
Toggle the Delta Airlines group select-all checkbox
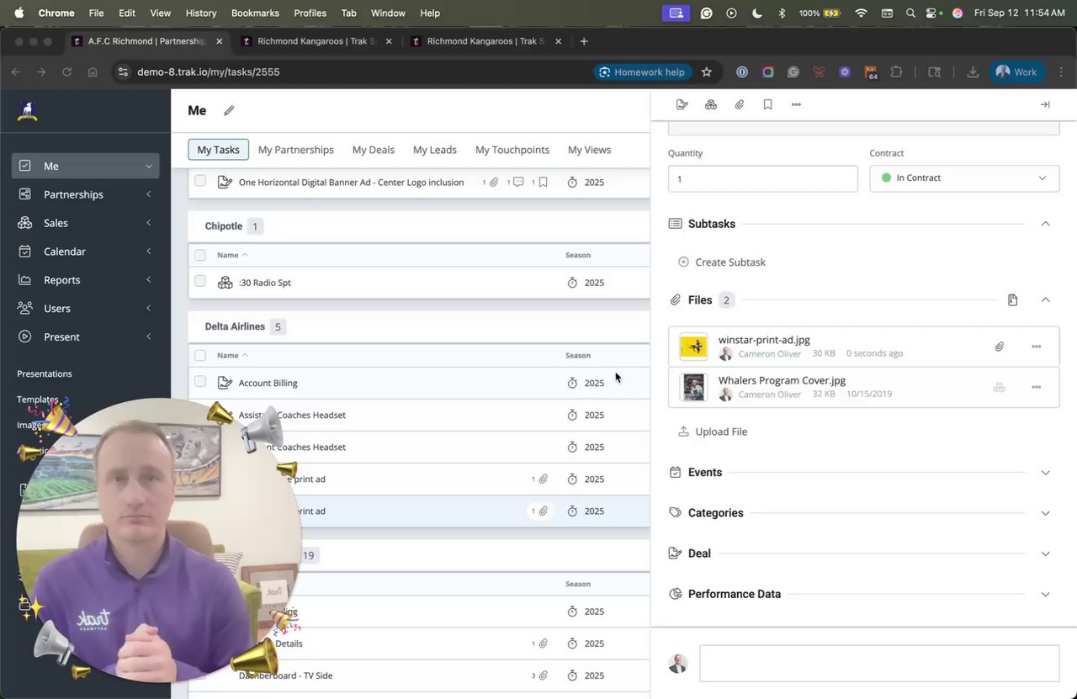[200, 355]
